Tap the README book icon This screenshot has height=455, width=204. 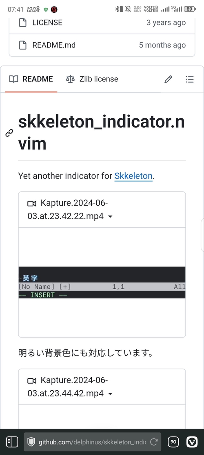[13, 79]
